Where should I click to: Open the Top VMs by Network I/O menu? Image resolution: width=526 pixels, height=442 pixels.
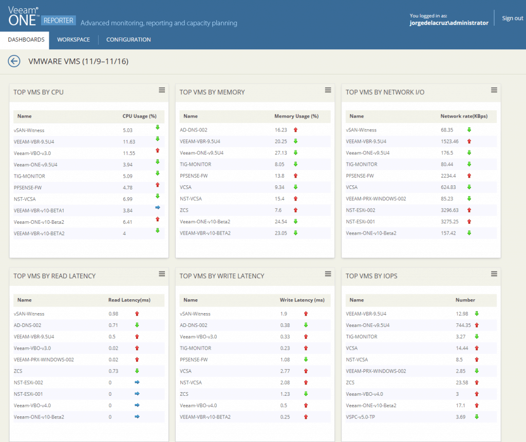[x=494, y=90]
